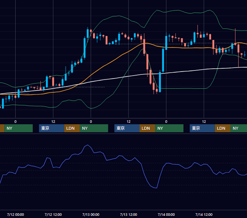Screen dimensions: 247x218
Task: Select the leftmost NY session block
Action: click(19, 128)
